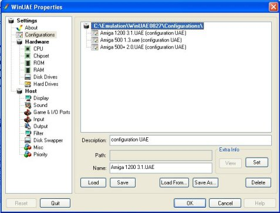Delete the selected configuration
Image resolution: width=280 pixels, height=213 pixels.
click(x=258, y=182)
